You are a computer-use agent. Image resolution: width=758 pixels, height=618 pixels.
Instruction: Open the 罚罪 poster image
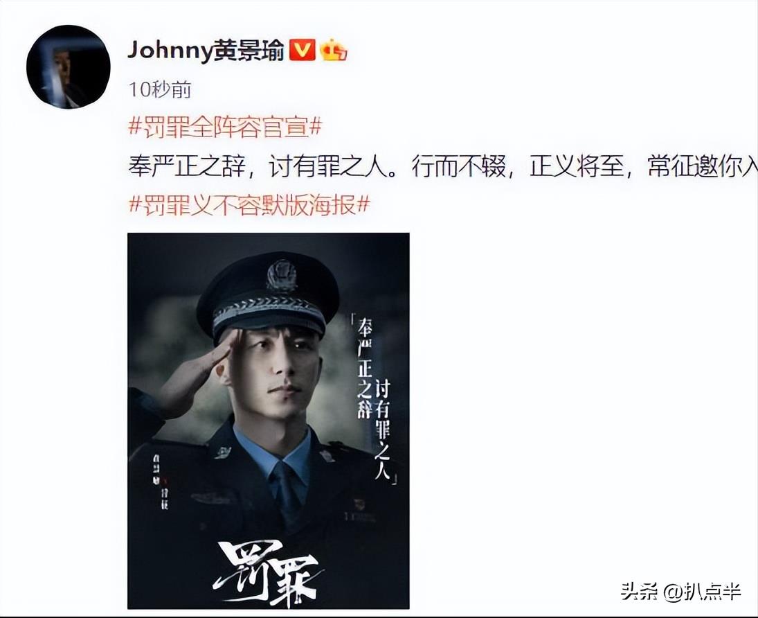click(269, 421)
